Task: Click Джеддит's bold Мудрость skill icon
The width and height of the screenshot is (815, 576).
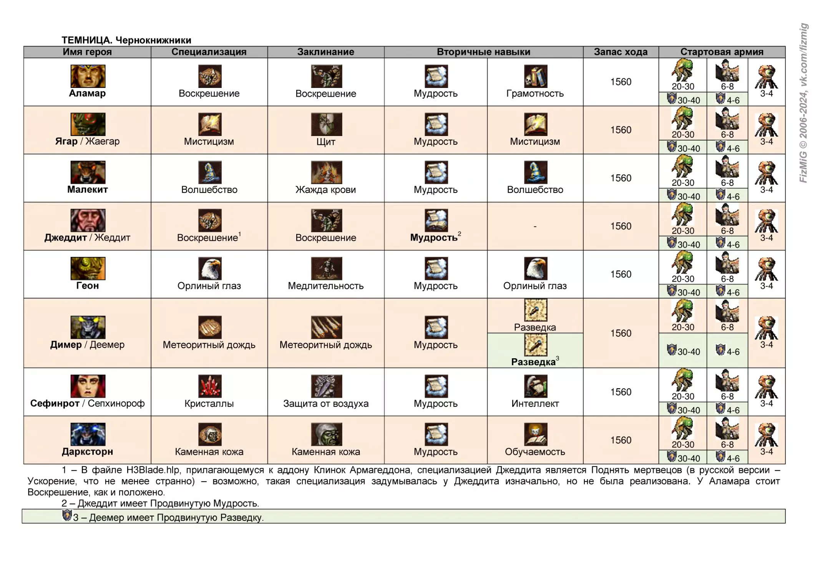Action: click(x=436, y=220)
